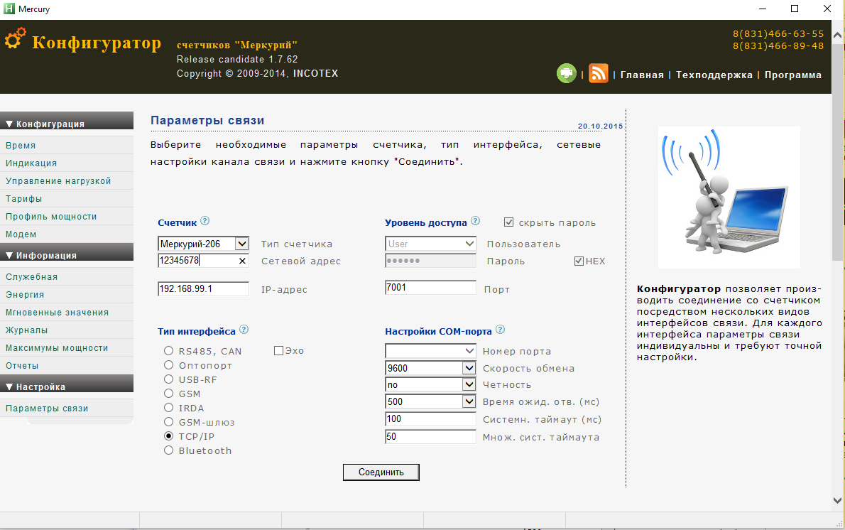845x530 pixels.
Task: Click the port field 7001
Action: [430, 287]
